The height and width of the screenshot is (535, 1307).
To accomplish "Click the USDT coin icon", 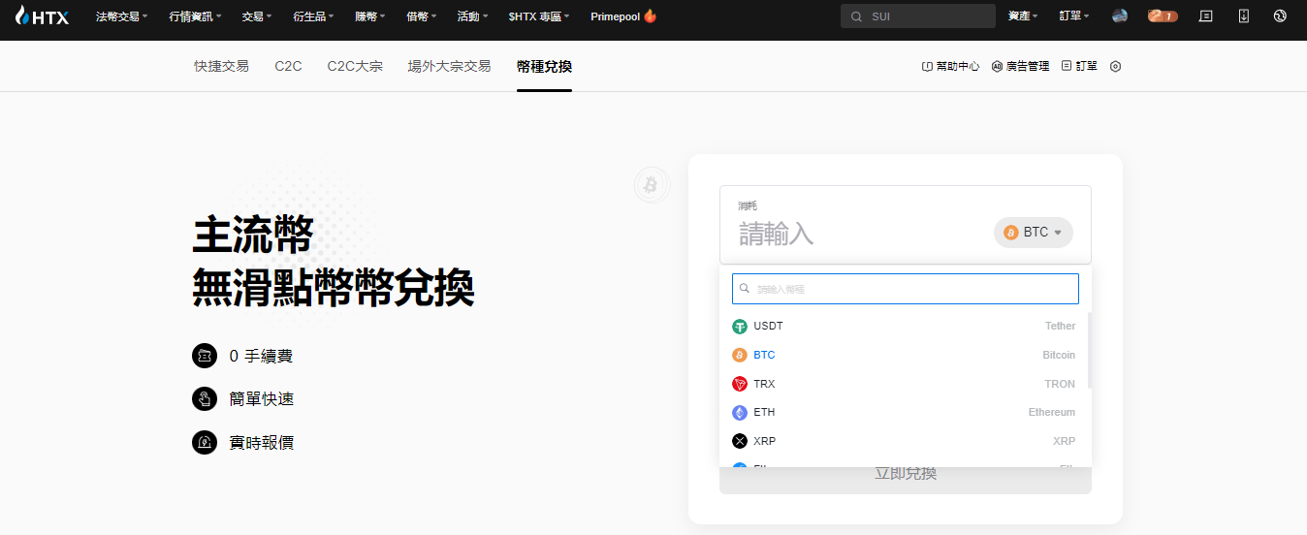I will click(x=740, y=327).
